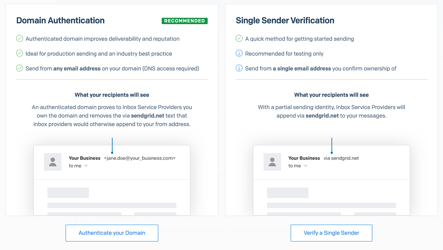
Task: Click the jane.doe email address in preview
Action: pyautogui.click(x=140, y=158)
